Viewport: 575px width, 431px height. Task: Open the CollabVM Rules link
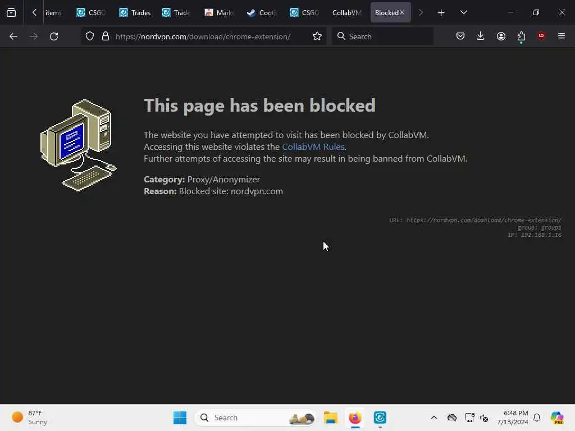pyautogui.click(x=313, y=147)
